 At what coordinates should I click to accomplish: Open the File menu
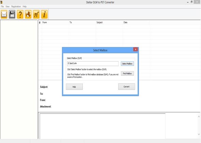(x=2, y=6)
